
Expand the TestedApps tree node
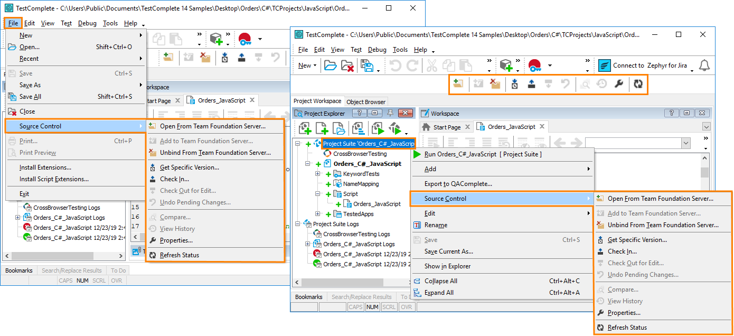point(318,214)
